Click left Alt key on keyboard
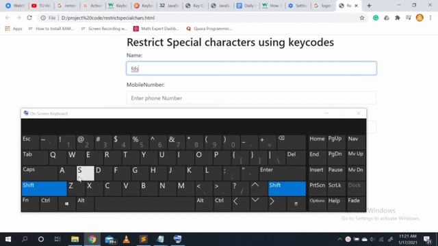Image resolution: width=438 pixels, height=246 pixels. tap(85, 204)
